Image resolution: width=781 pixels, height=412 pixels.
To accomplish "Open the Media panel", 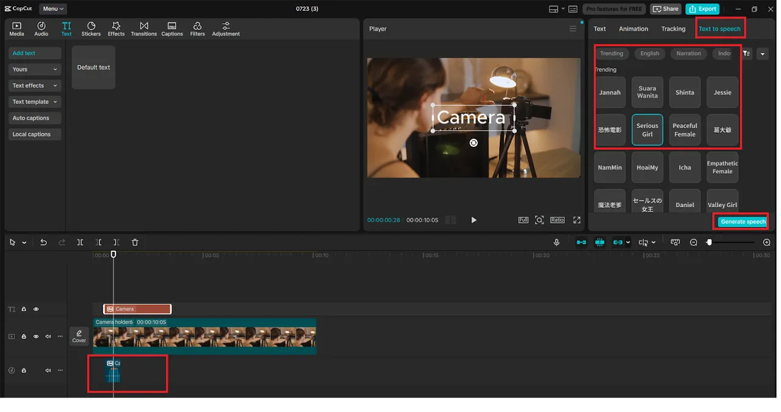I will [16, 29].
